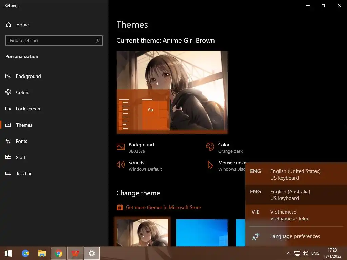Open the Taskbar settings page
The width and height of the screenshot is (347, 260).
click(x=19, y=174)
